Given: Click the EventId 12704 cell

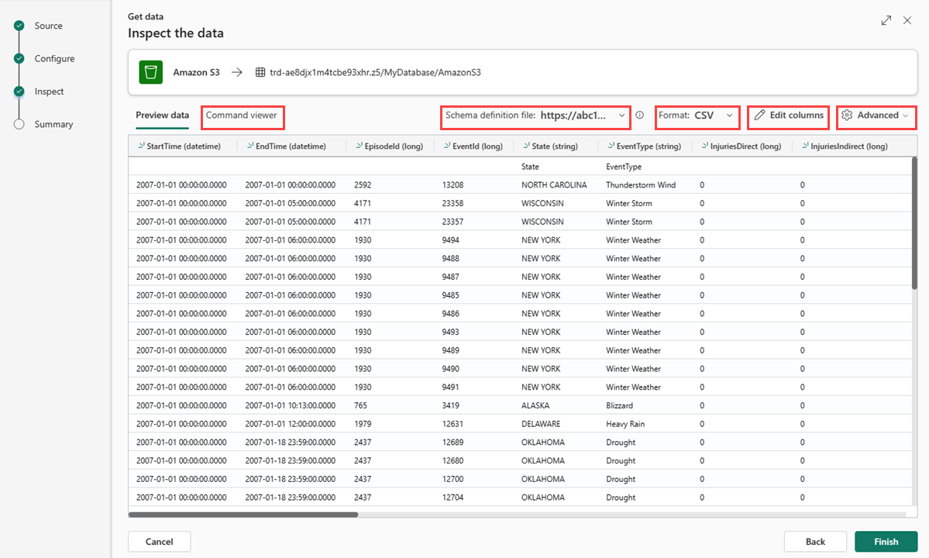Looking at the screenshot, I should tap(452, 497).
